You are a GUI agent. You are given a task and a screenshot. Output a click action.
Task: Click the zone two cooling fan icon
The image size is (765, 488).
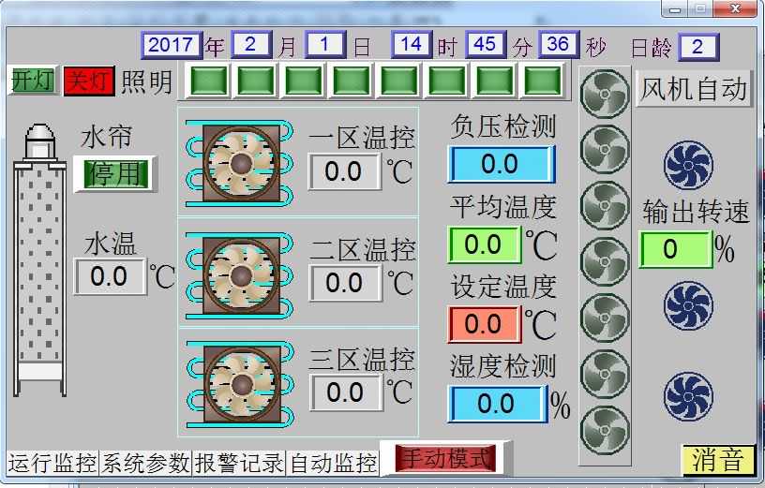[241, 274]
